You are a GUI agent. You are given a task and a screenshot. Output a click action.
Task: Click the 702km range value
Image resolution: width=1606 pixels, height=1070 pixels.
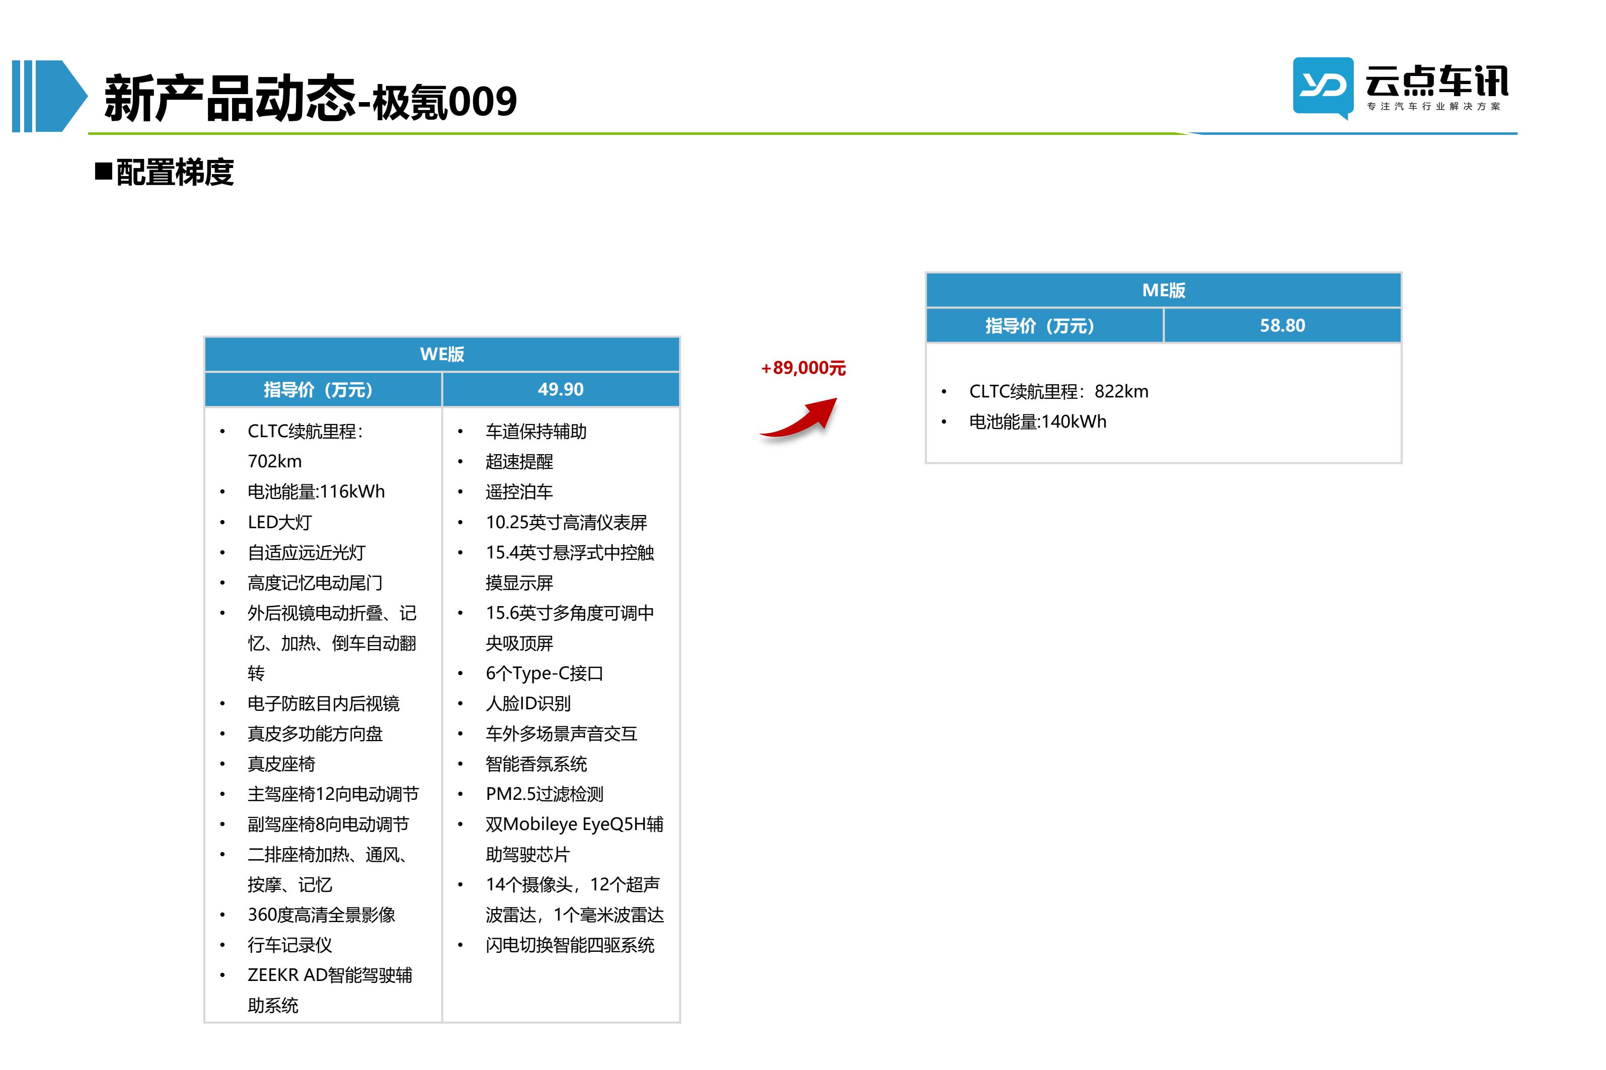point(274,461)
